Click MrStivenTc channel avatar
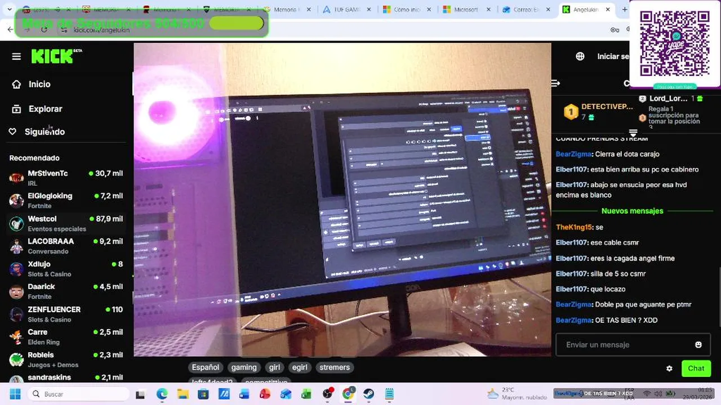Viewport: 721px width, 405px height. [16, 178]
